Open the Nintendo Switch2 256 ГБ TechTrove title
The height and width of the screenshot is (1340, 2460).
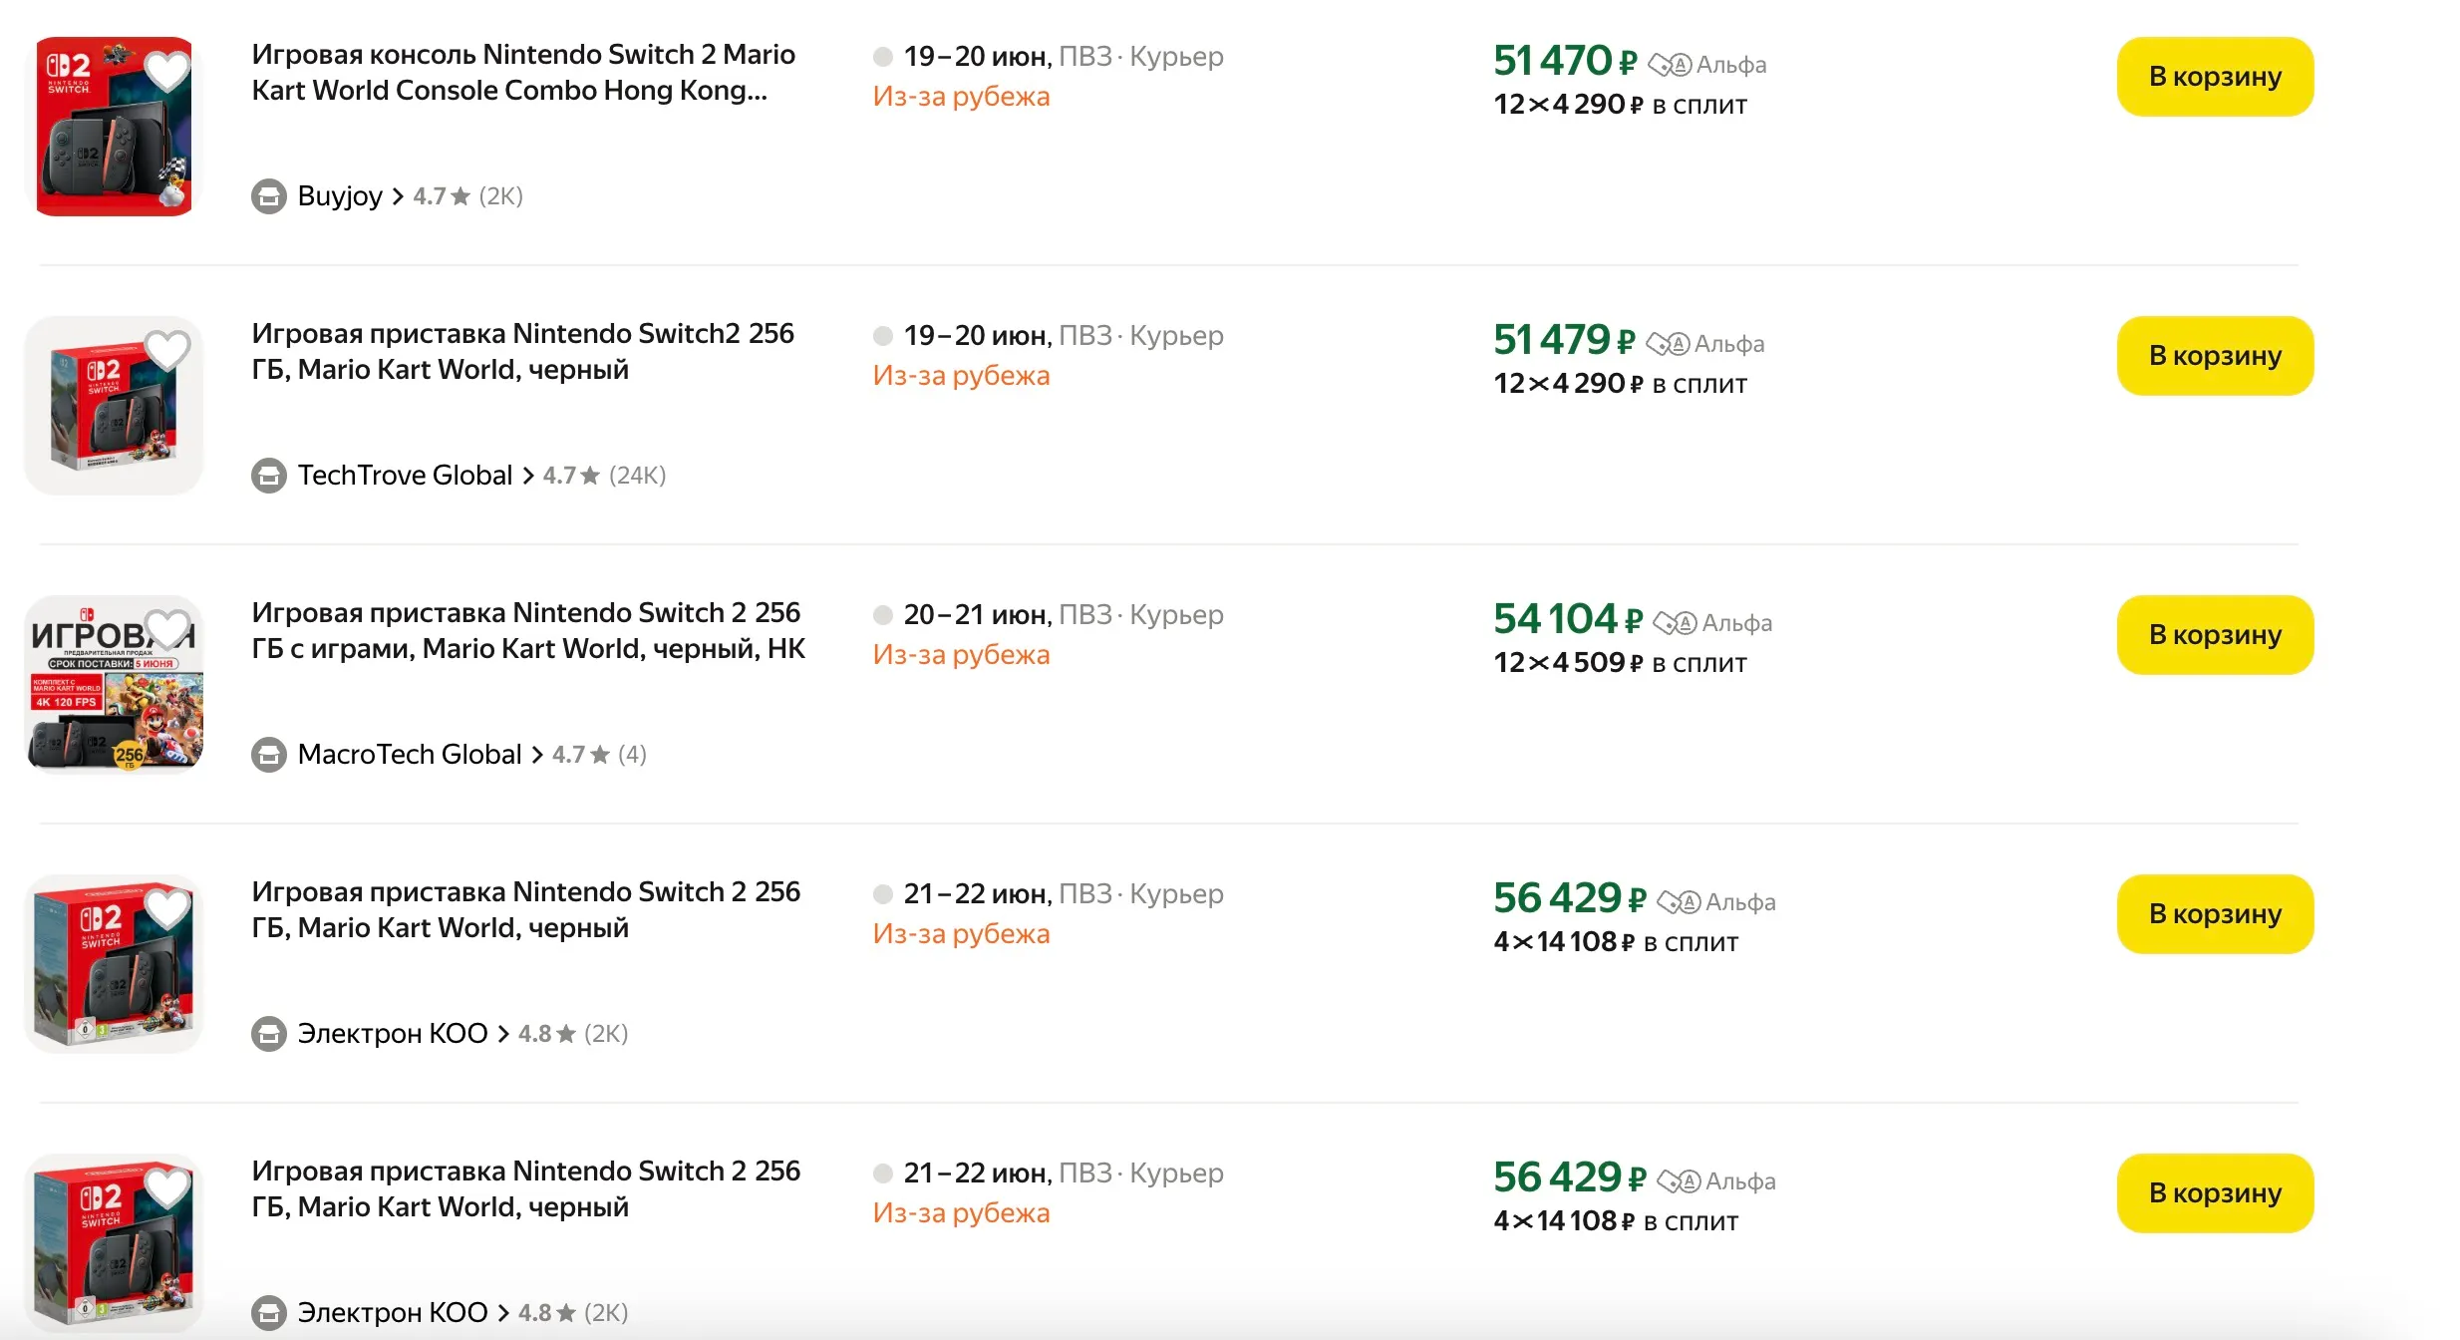pos(522,351)
